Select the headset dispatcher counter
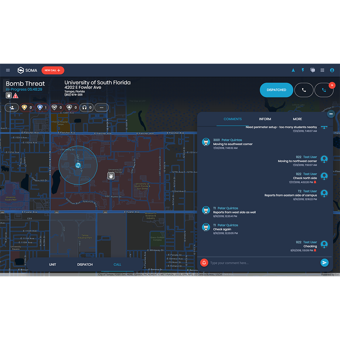 coord(86,107)
